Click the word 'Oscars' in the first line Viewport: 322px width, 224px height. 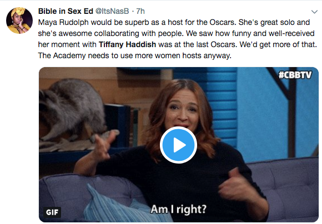[x=223, y=22]
